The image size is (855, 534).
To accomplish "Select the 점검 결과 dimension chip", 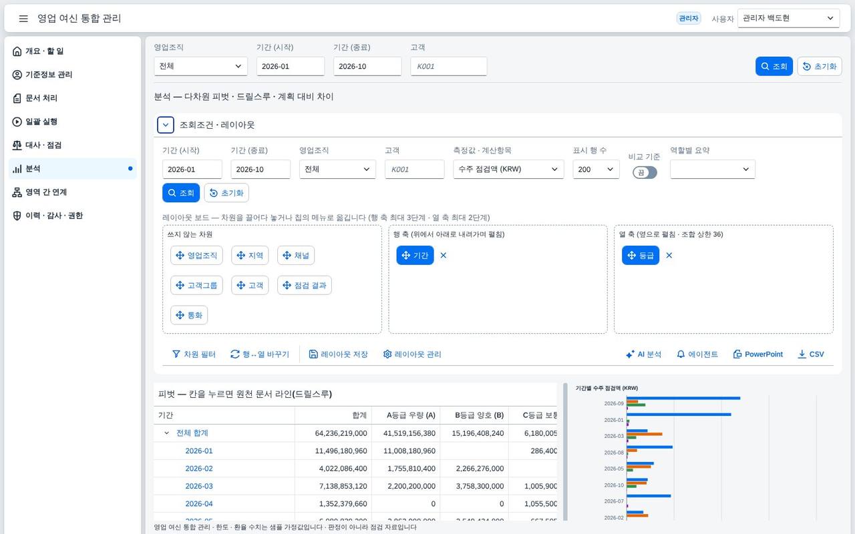I will tap(305, 286).
